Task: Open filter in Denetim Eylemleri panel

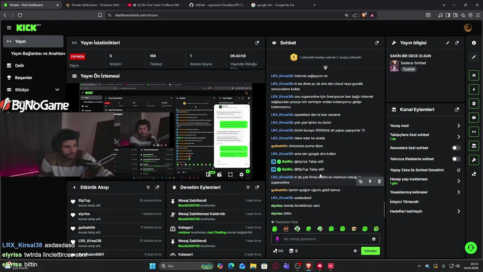Action: [x=248, y=187]
